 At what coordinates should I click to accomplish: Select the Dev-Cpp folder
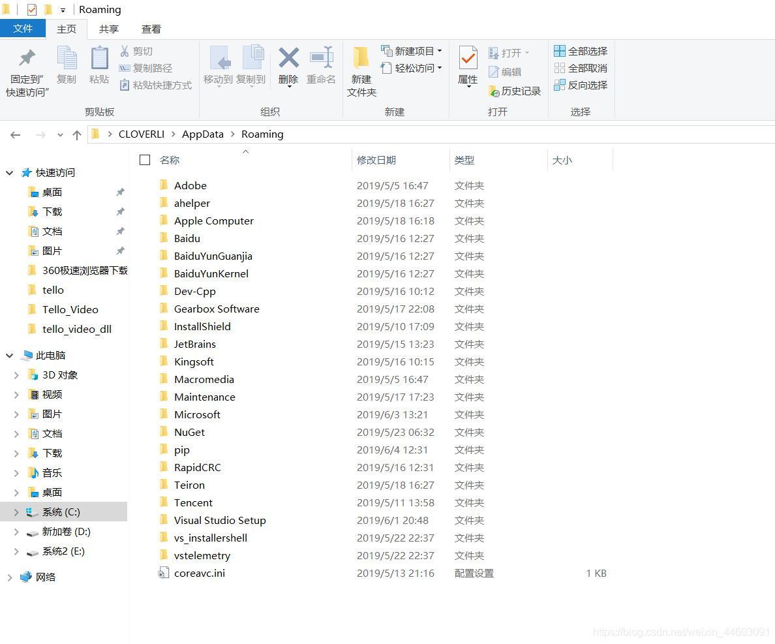click(x=195, y=291)
